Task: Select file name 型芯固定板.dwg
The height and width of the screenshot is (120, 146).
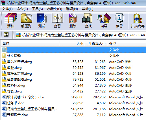Action: pyautogui.click(x=19, y=62)
